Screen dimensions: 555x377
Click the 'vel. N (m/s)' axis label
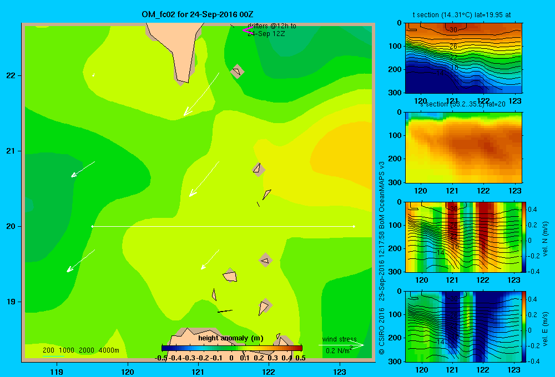(545, 239)
